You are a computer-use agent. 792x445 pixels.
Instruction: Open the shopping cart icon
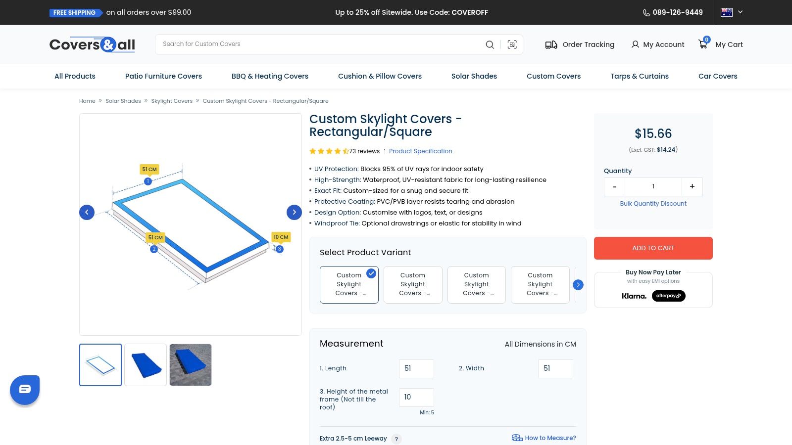click(x=703, y=44)
